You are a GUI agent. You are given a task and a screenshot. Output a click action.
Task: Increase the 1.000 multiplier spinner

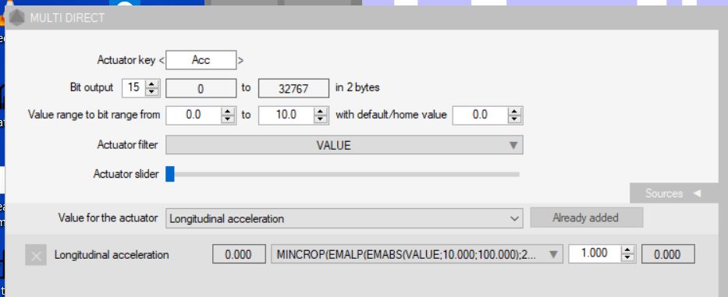coord(627,249)
